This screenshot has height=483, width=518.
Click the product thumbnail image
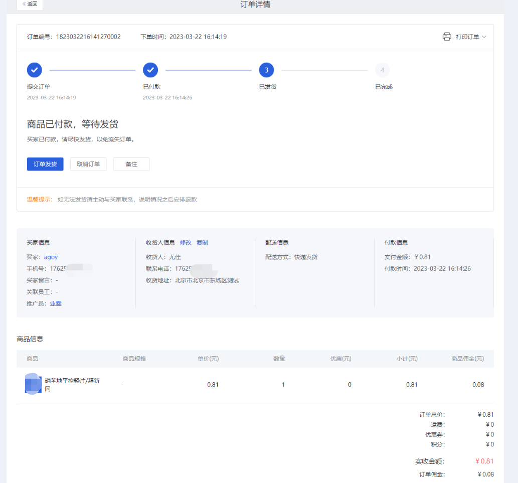(x=33, y=384)
